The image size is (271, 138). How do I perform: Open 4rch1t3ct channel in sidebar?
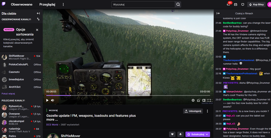tap(21, 87)
